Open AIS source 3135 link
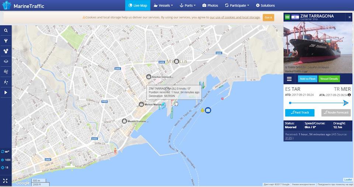This screenshot has width=354, height=187. [288, 138]
